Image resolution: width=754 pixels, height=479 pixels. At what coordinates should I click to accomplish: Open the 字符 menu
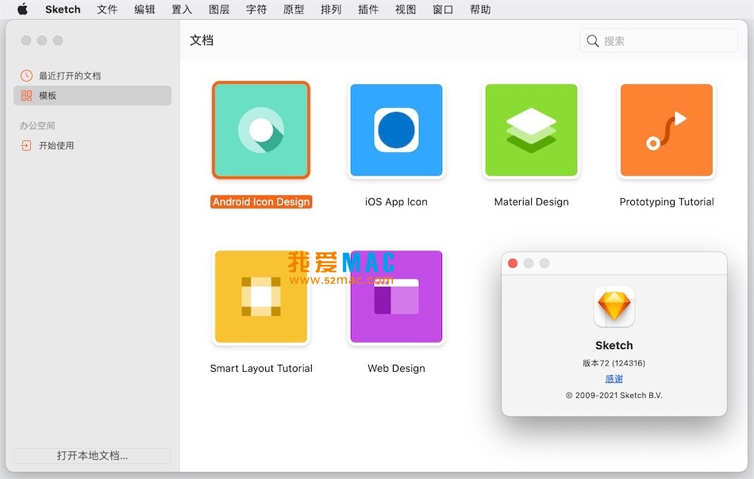click(256, 10)
